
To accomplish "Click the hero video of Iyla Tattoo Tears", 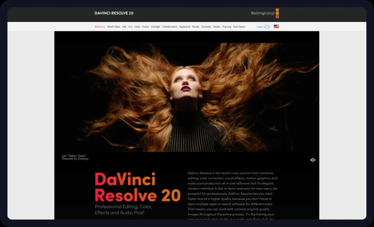I will click(x=187, y=95).
